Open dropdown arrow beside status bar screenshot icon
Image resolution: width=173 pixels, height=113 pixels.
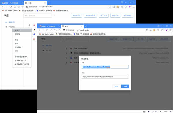[x=146, y=112]
